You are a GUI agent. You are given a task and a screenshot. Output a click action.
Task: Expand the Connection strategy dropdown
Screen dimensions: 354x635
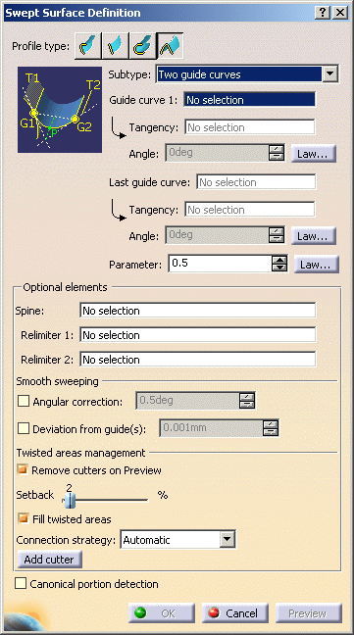[x=228, y=539]
